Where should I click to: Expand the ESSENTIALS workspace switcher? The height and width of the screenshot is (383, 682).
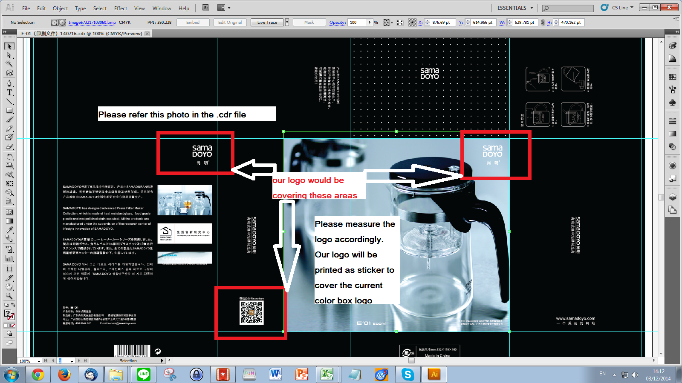point(515,8)
